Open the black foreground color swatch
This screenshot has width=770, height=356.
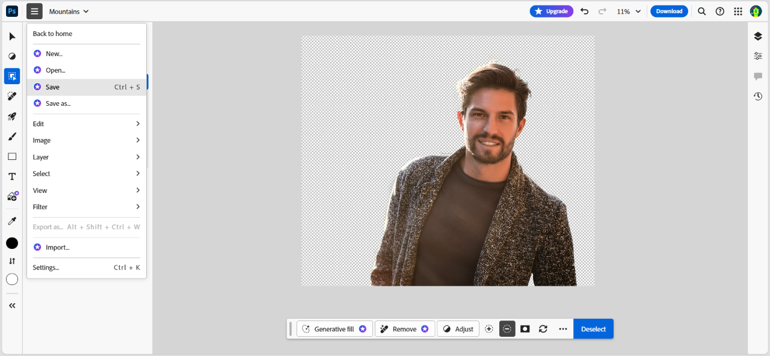12,244
